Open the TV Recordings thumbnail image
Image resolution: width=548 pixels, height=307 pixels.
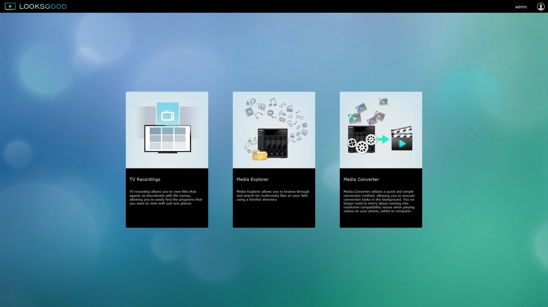pyautogui.click(x=167, y=130)
